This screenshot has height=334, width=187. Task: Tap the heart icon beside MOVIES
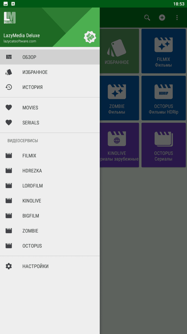coord(9,108)
